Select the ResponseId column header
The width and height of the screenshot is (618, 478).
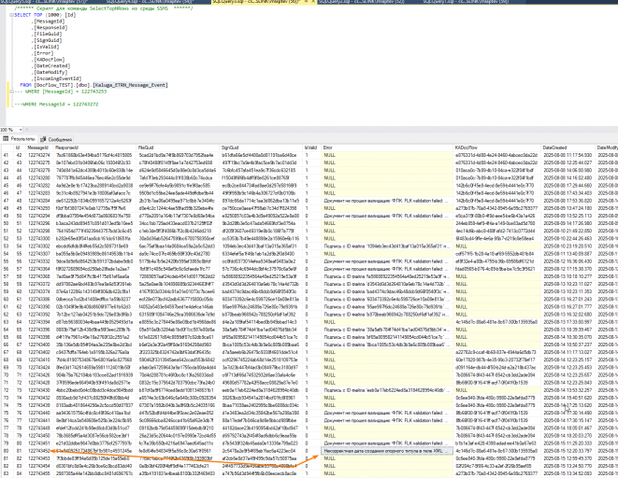click(95, 148)
